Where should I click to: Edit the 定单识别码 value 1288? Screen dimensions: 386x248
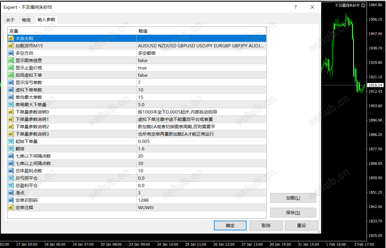[201, 200]
